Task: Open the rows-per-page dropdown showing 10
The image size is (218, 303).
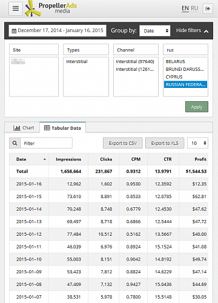Action: tap(197, 143)
